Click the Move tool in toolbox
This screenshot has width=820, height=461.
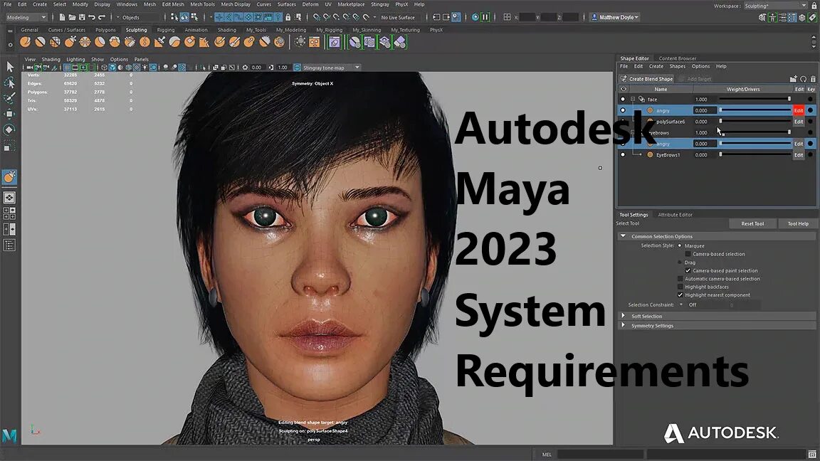point(9,113)
